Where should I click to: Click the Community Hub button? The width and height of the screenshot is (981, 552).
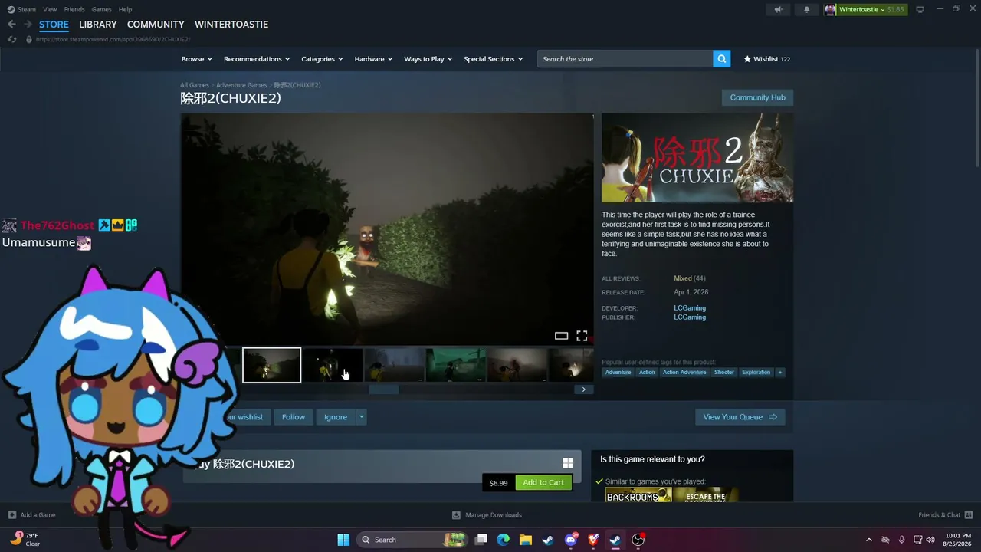757,97
